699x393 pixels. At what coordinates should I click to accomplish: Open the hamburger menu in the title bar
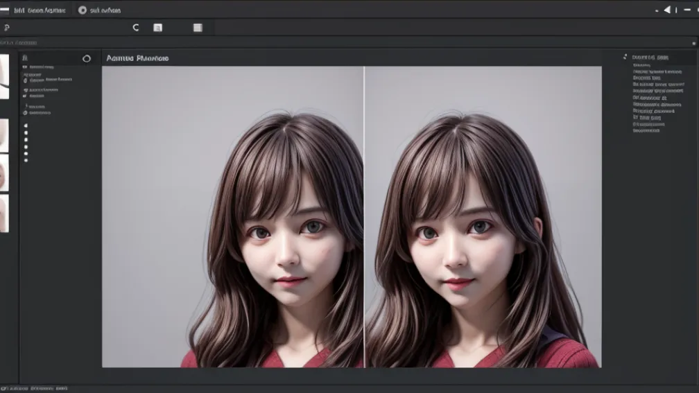4,10
